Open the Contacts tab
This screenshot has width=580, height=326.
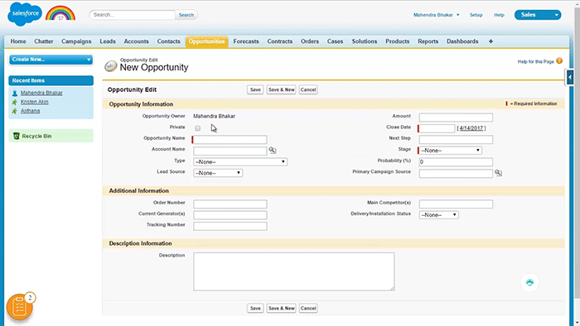(x=169, y=41)
